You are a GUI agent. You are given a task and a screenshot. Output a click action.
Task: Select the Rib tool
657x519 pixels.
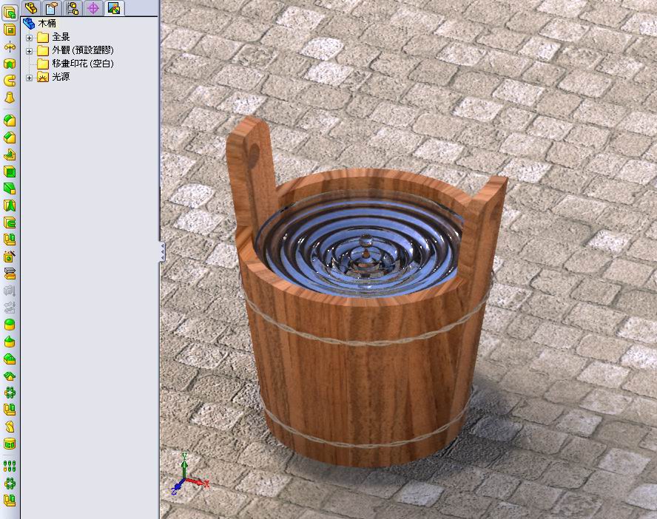[x=9, y=155]
